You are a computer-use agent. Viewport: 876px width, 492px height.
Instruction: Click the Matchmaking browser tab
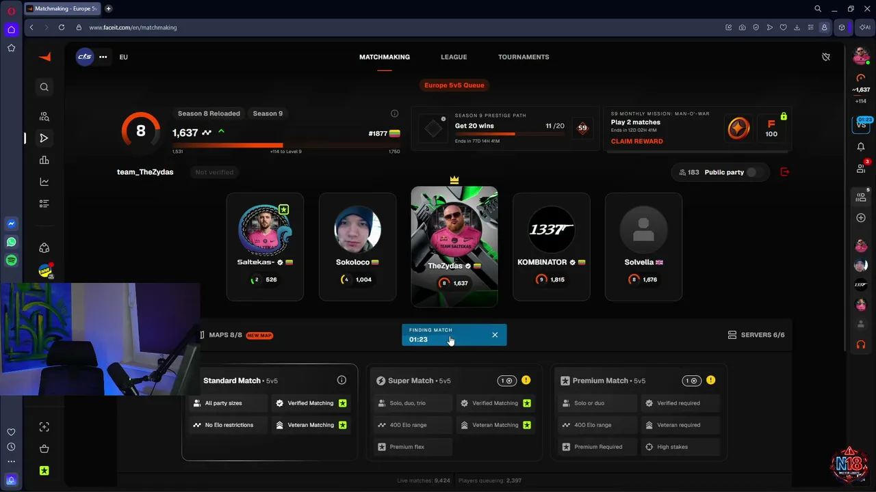point(62,9)
